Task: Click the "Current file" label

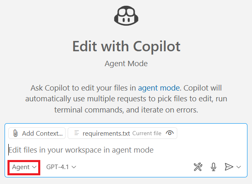Action: [147, 133]
